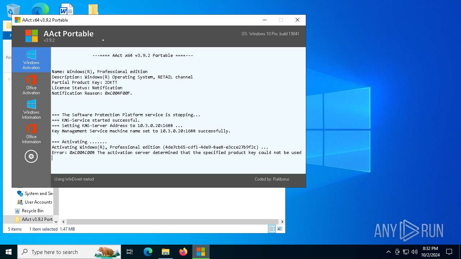The image size is (461, 259).
Task: Open notification center icon
Action: pos(449,252)
